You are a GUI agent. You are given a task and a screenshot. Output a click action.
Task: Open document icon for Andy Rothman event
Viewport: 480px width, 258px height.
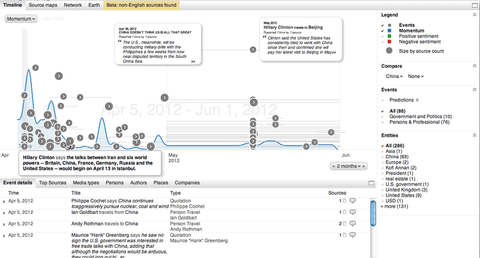[x=344, y=224]
